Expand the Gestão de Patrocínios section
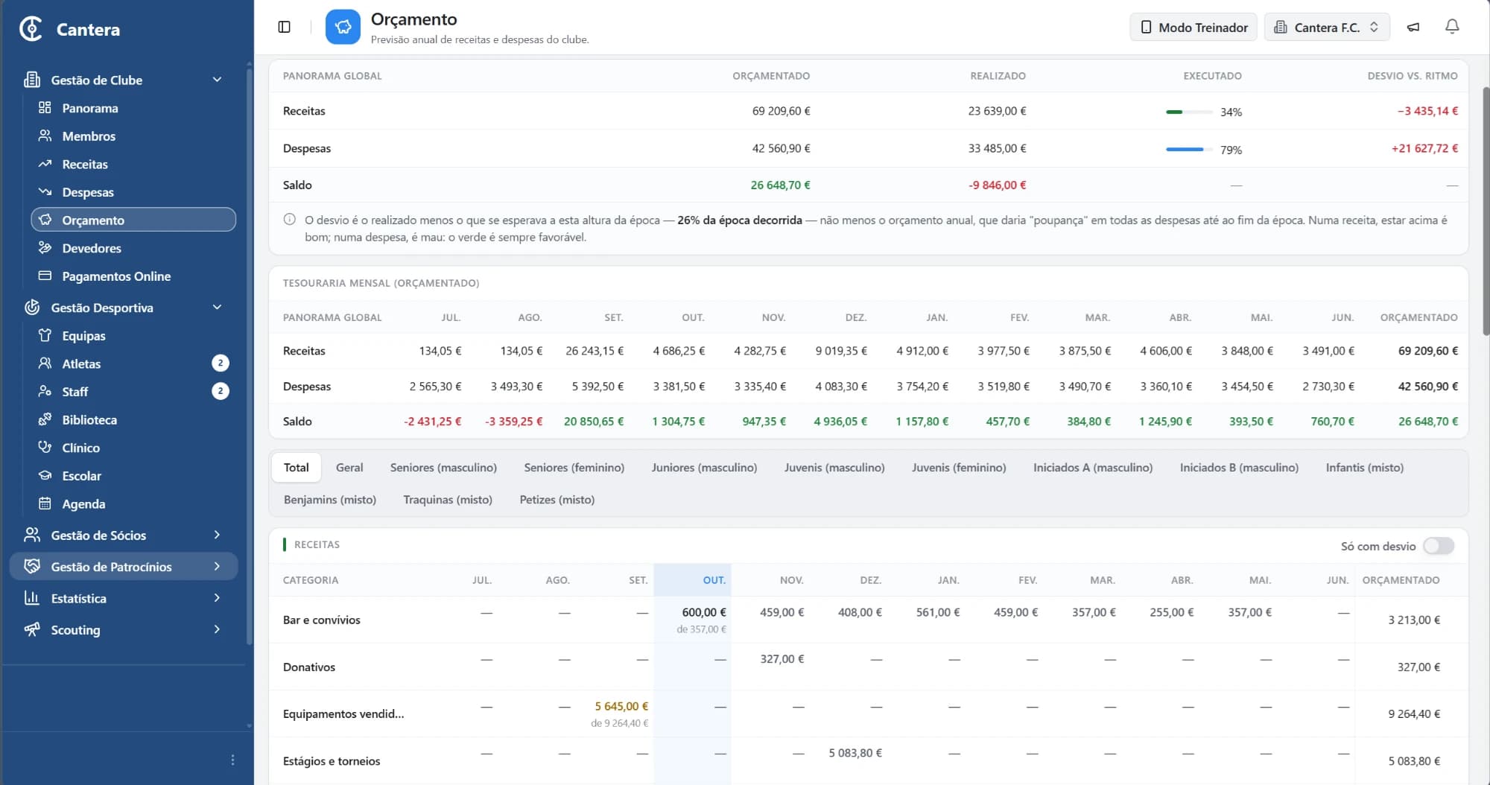Image resolution: width=1490 pixels, height=785 pixels. (123, 567)
